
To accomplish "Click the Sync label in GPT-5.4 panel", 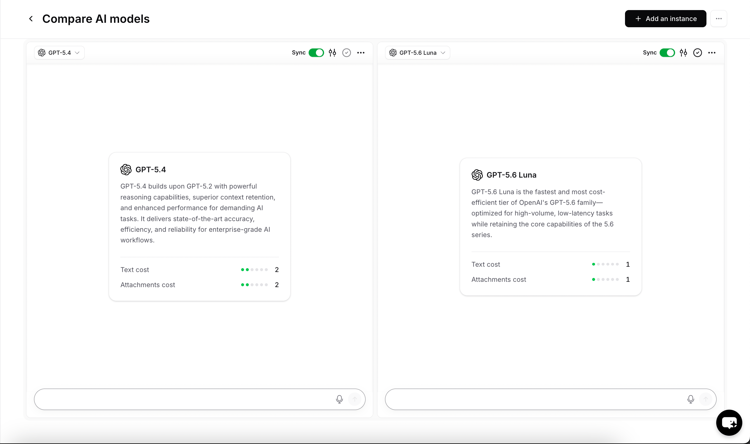I will click(299, 53).
